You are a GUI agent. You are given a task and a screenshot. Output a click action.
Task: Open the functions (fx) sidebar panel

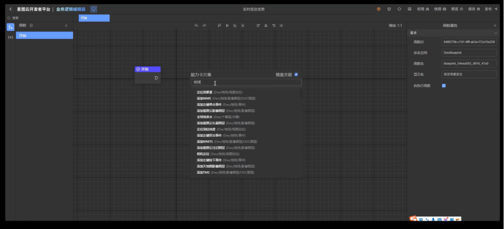[11, 27]
